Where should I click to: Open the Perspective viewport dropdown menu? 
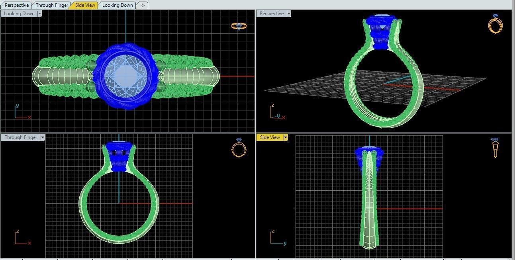click(x=288, y=13)
